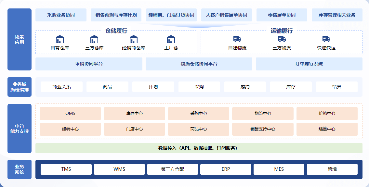Click the 快递快运 truck icon
The width and height of the screenshot is (369, 187).
[326, 39]
